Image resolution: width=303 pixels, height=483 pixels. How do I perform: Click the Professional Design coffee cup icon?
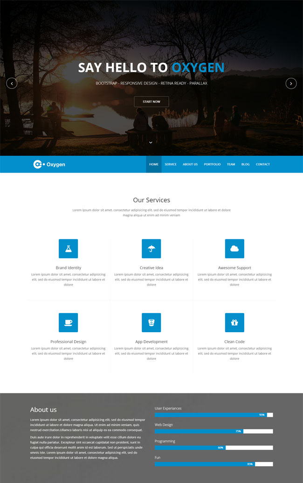coord(68,322)
